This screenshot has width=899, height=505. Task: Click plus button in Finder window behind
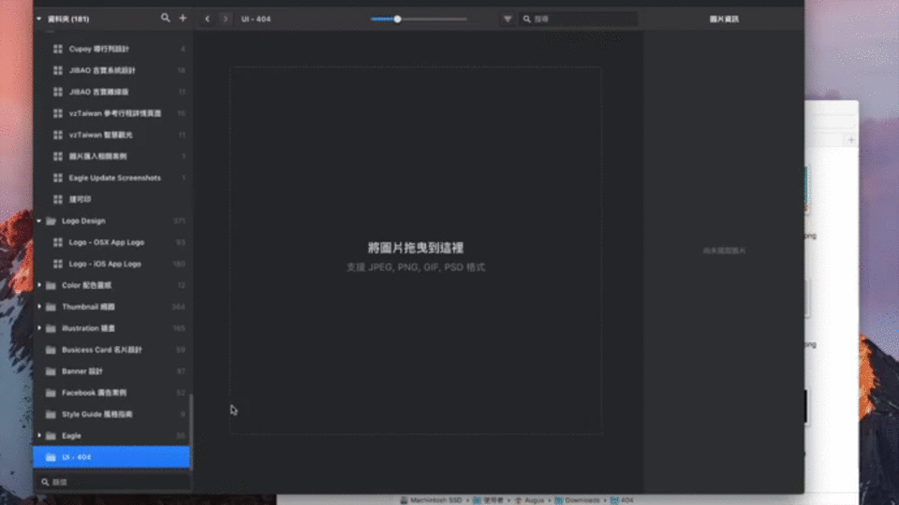(x=851, y=139)
